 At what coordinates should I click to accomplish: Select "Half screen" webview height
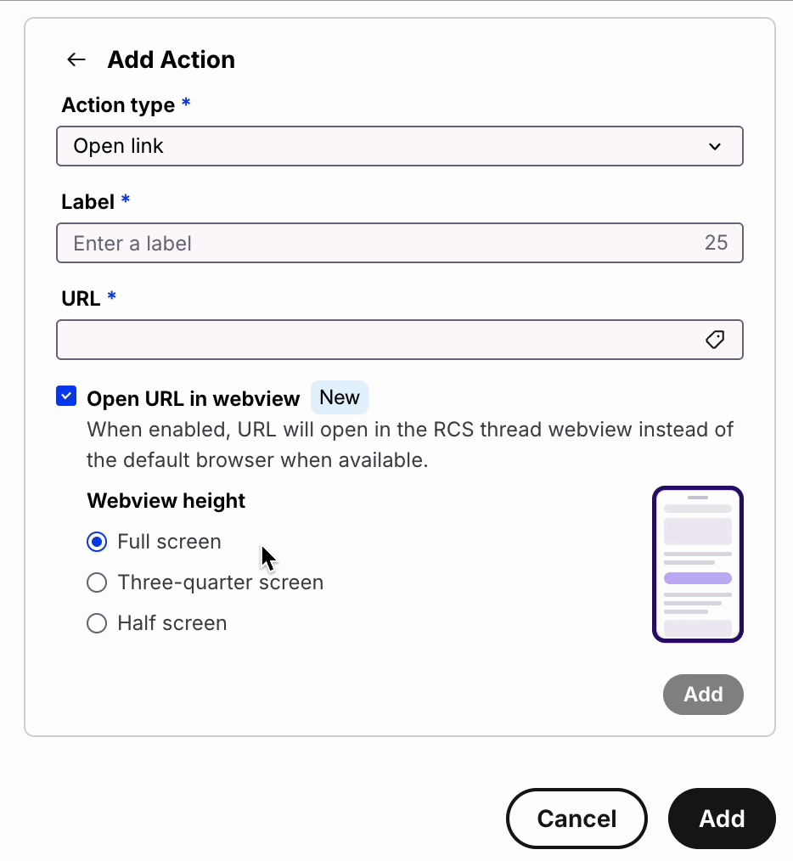(x=97, y=622)
